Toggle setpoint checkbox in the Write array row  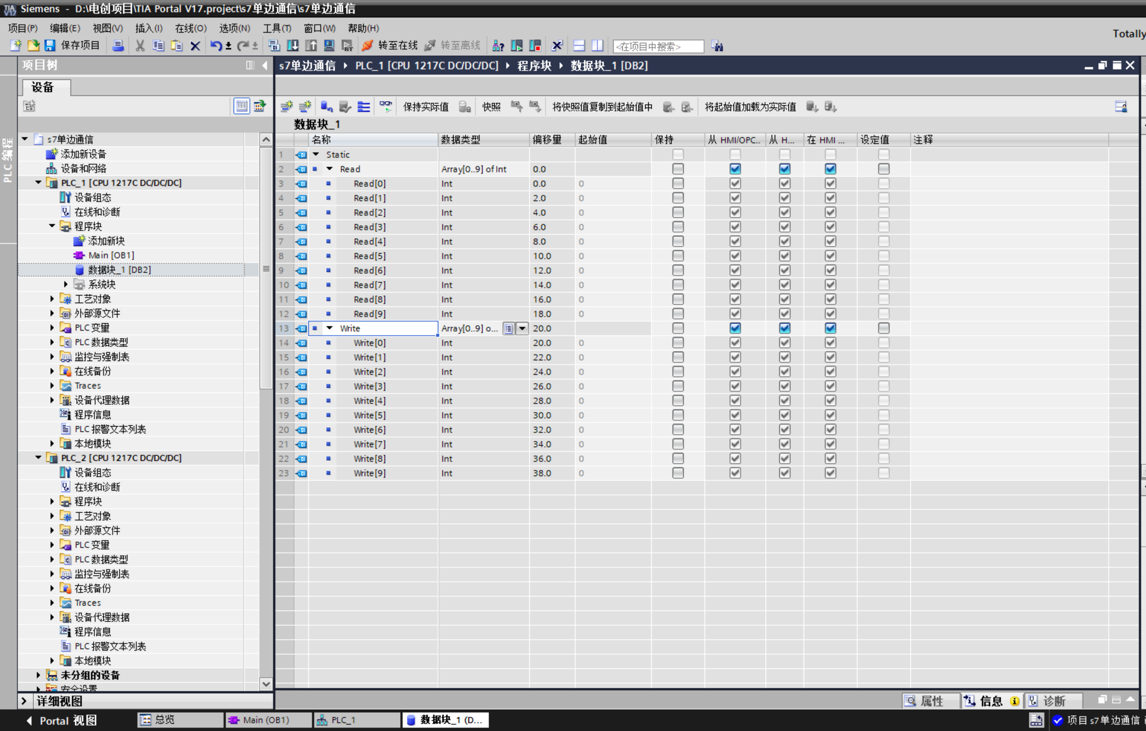883,328
